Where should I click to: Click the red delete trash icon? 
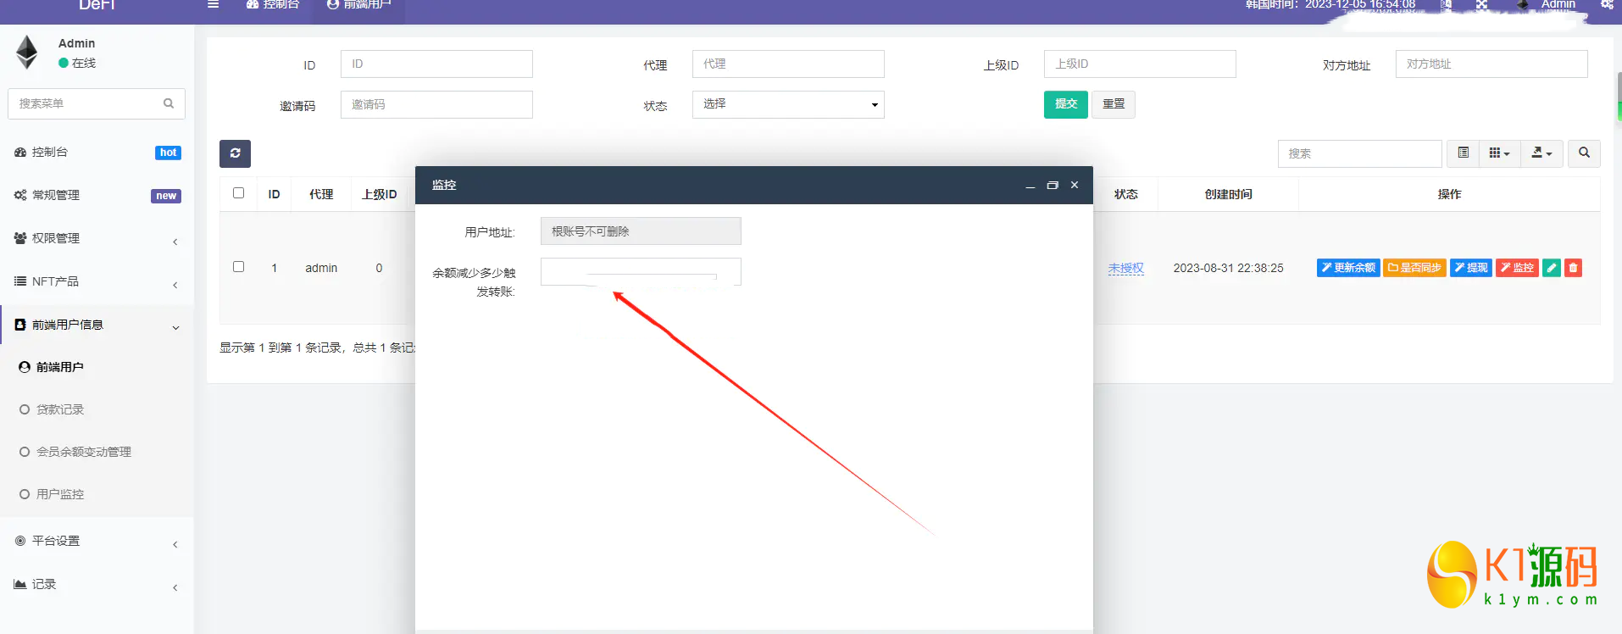click(x=1573, y=268)
